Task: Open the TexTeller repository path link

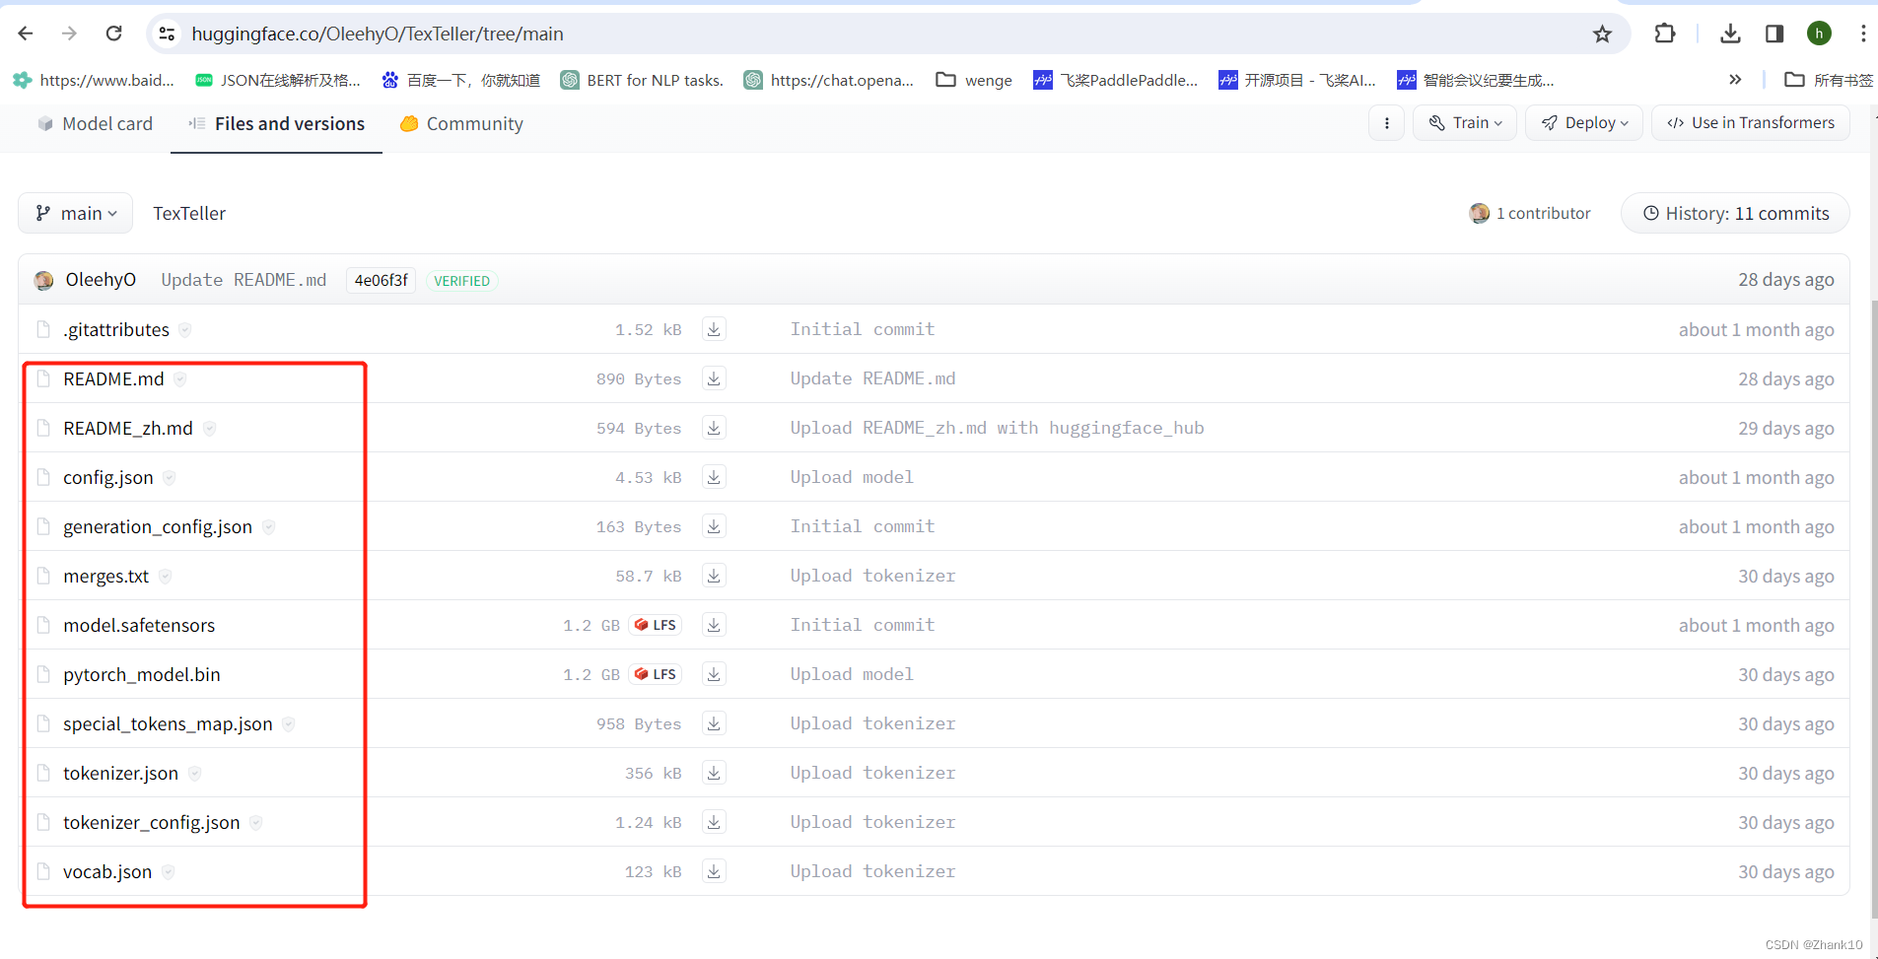Action: [189, 213]
